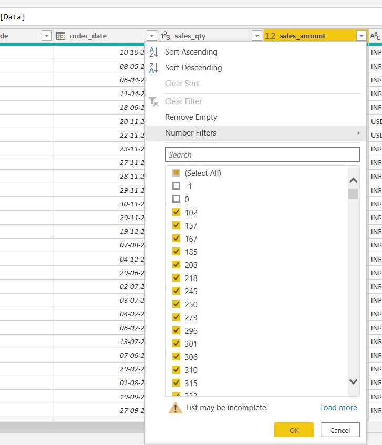Uncheck the 310 value checkbox

[x=176, y=370]
